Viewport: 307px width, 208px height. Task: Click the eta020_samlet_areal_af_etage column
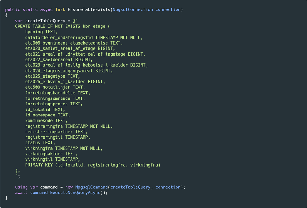click(60, 49)
